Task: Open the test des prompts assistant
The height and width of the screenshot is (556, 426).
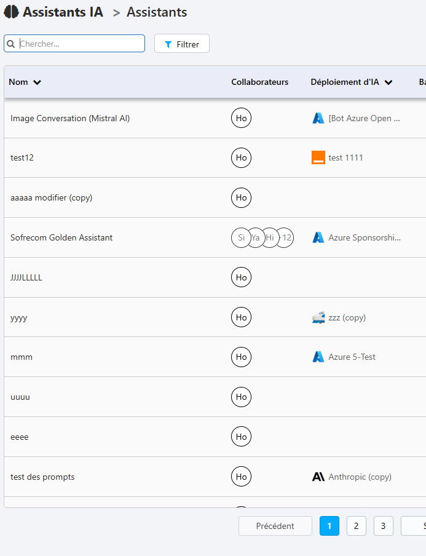Action: [x=42, y=477]
